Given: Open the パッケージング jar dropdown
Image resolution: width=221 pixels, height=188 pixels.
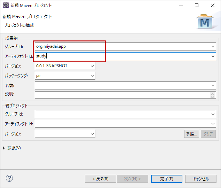Looking at the screenshot, I should point(92,76).
